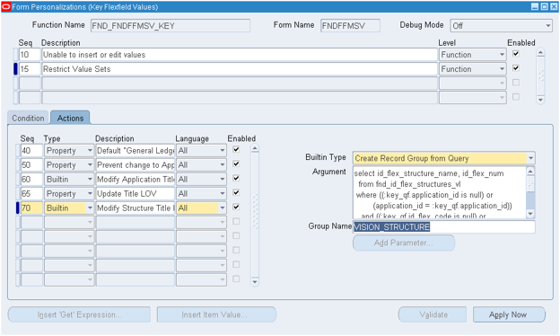Click action description 'Modify Structure Title'

(135, 208)
